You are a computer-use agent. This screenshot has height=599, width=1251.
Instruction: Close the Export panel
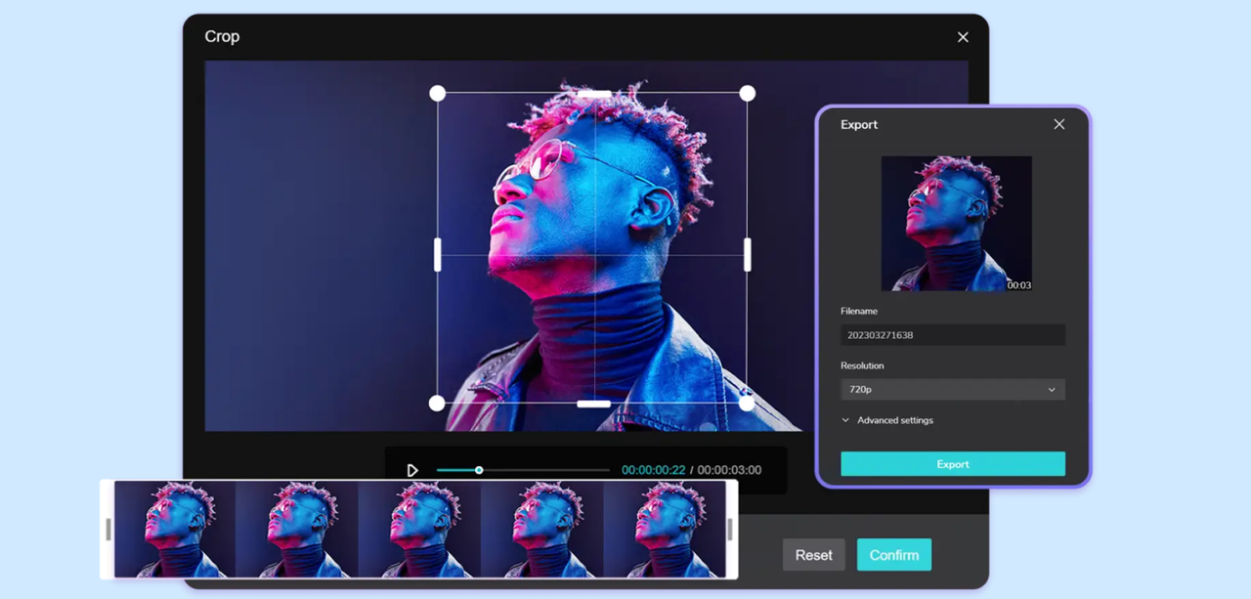pos(1058,124)
